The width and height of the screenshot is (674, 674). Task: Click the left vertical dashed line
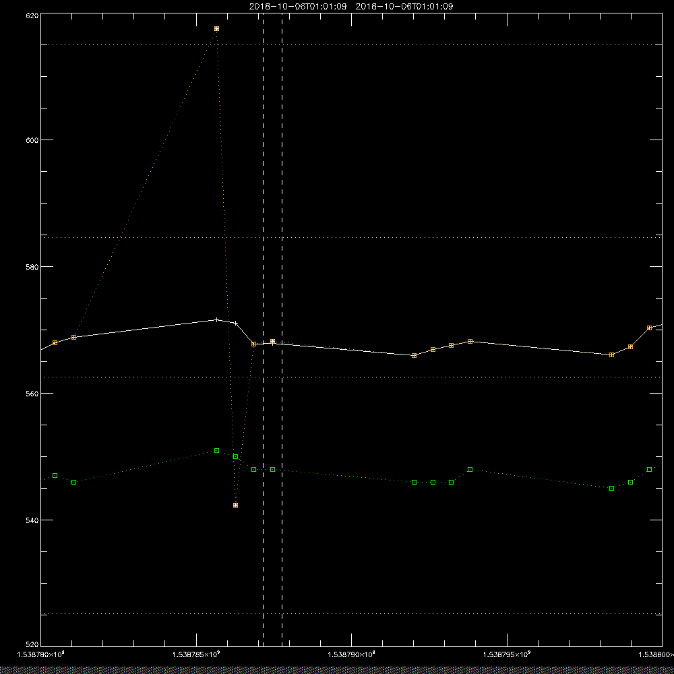pos(263,329)
